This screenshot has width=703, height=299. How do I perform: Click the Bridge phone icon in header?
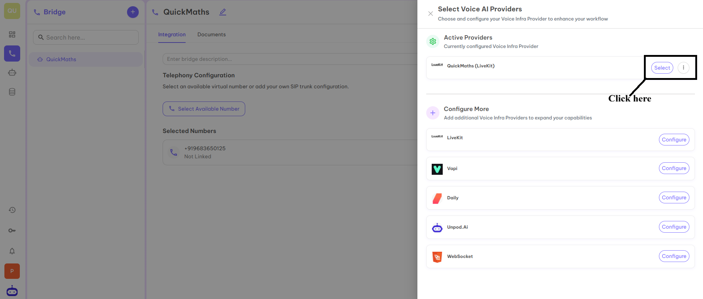pyautogui.click(x=37, y=12)
